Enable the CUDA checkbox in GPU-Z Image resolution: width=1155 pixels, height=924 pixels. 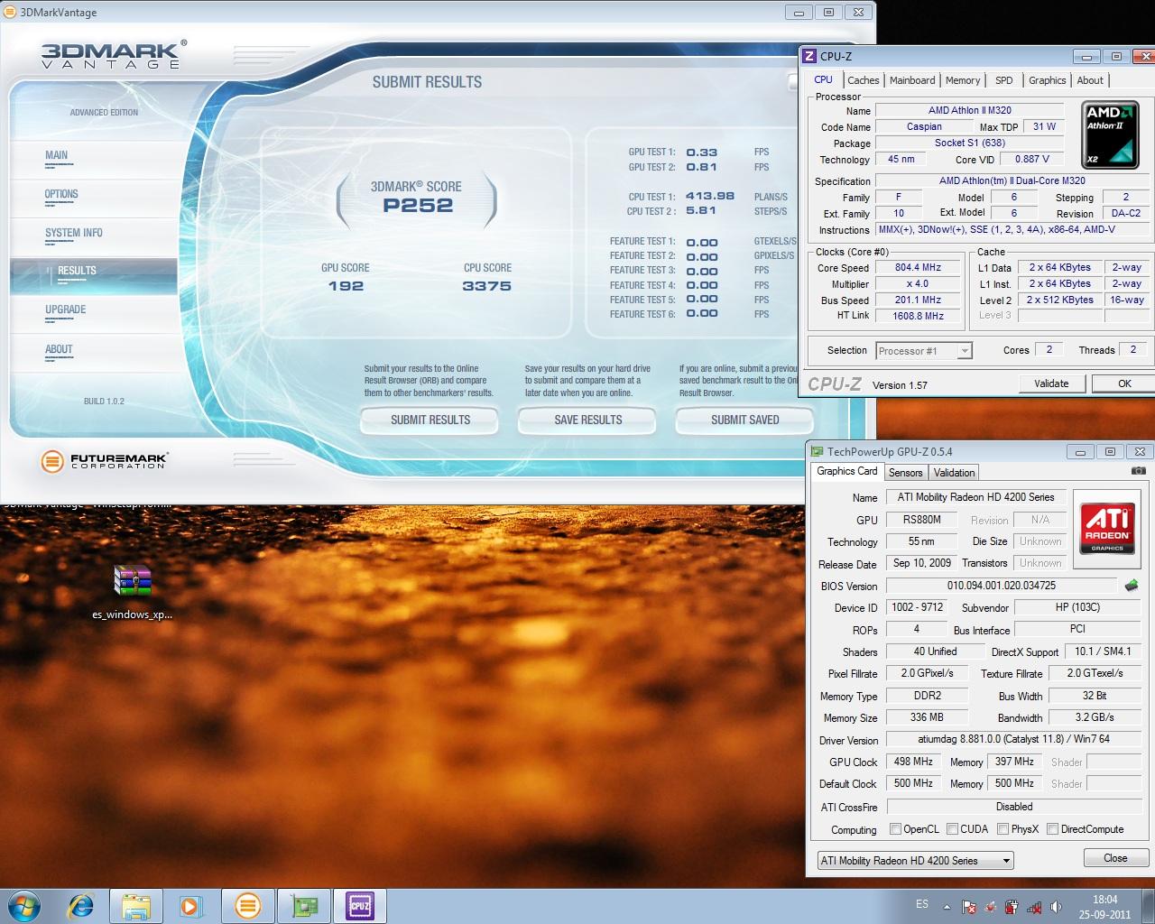pyautogui.click(x=951, y=829)
